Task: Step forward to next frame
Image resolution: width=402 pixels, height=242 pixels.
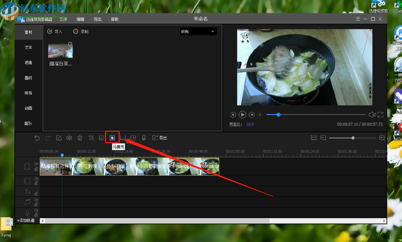Action: 252,115
